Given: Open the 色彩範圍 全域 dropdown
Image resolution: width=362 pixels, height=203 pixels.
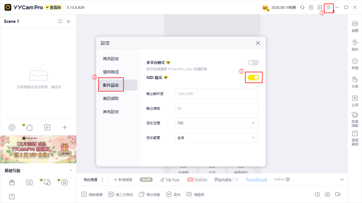Looking at the screenshot, I should tap(217, 138).
